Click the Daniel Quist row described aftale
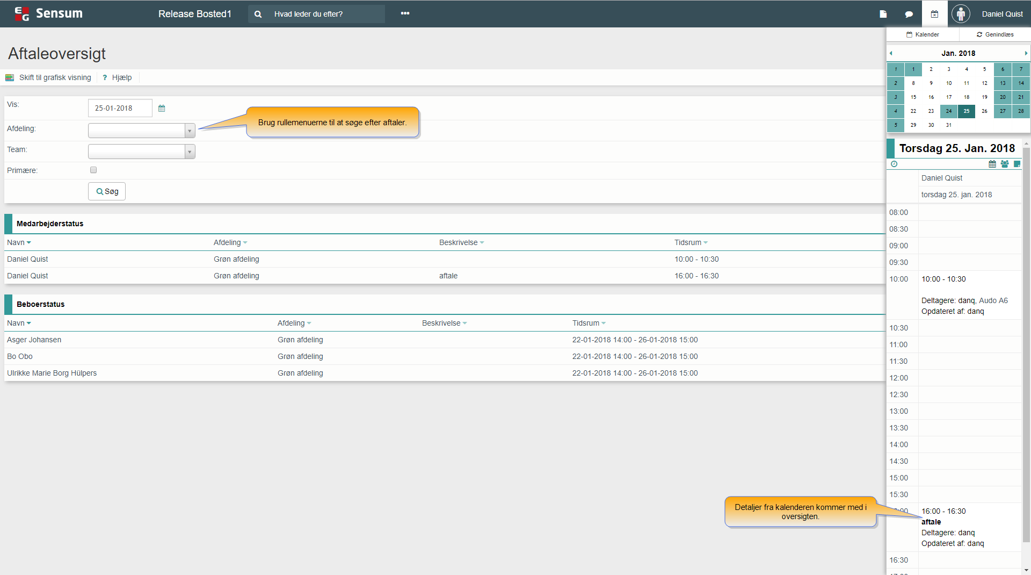 tap(445, 276)
